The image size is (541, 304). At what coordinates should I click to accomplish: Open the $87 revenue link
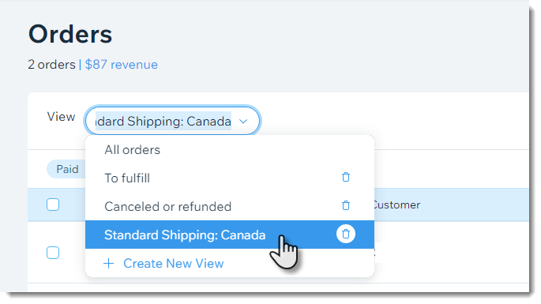pyautogui.click(x=122, y=65)
